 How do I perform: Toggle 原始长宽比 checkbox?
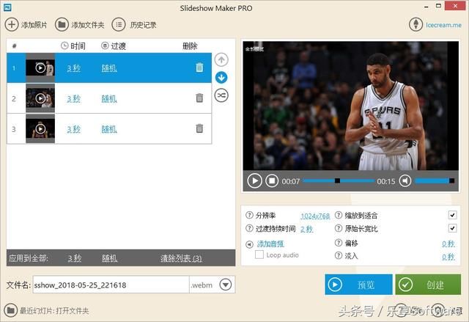(x=452, y=229)
